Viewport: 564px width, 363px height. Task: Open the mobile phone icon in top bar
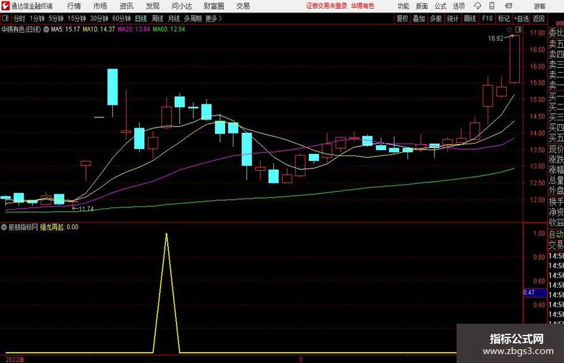492,6
